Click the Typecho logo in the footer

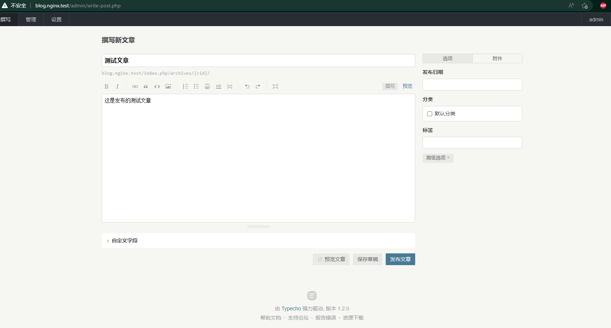(312, 296)
